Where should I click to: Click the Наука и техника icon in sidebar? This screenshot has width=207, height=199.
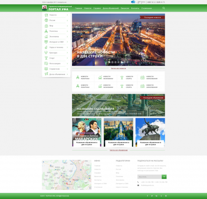pos(46,47)
